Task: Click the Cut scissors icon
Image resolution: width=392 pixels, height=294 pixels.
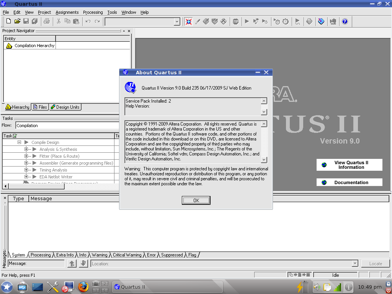Action: tap(59, 21)
